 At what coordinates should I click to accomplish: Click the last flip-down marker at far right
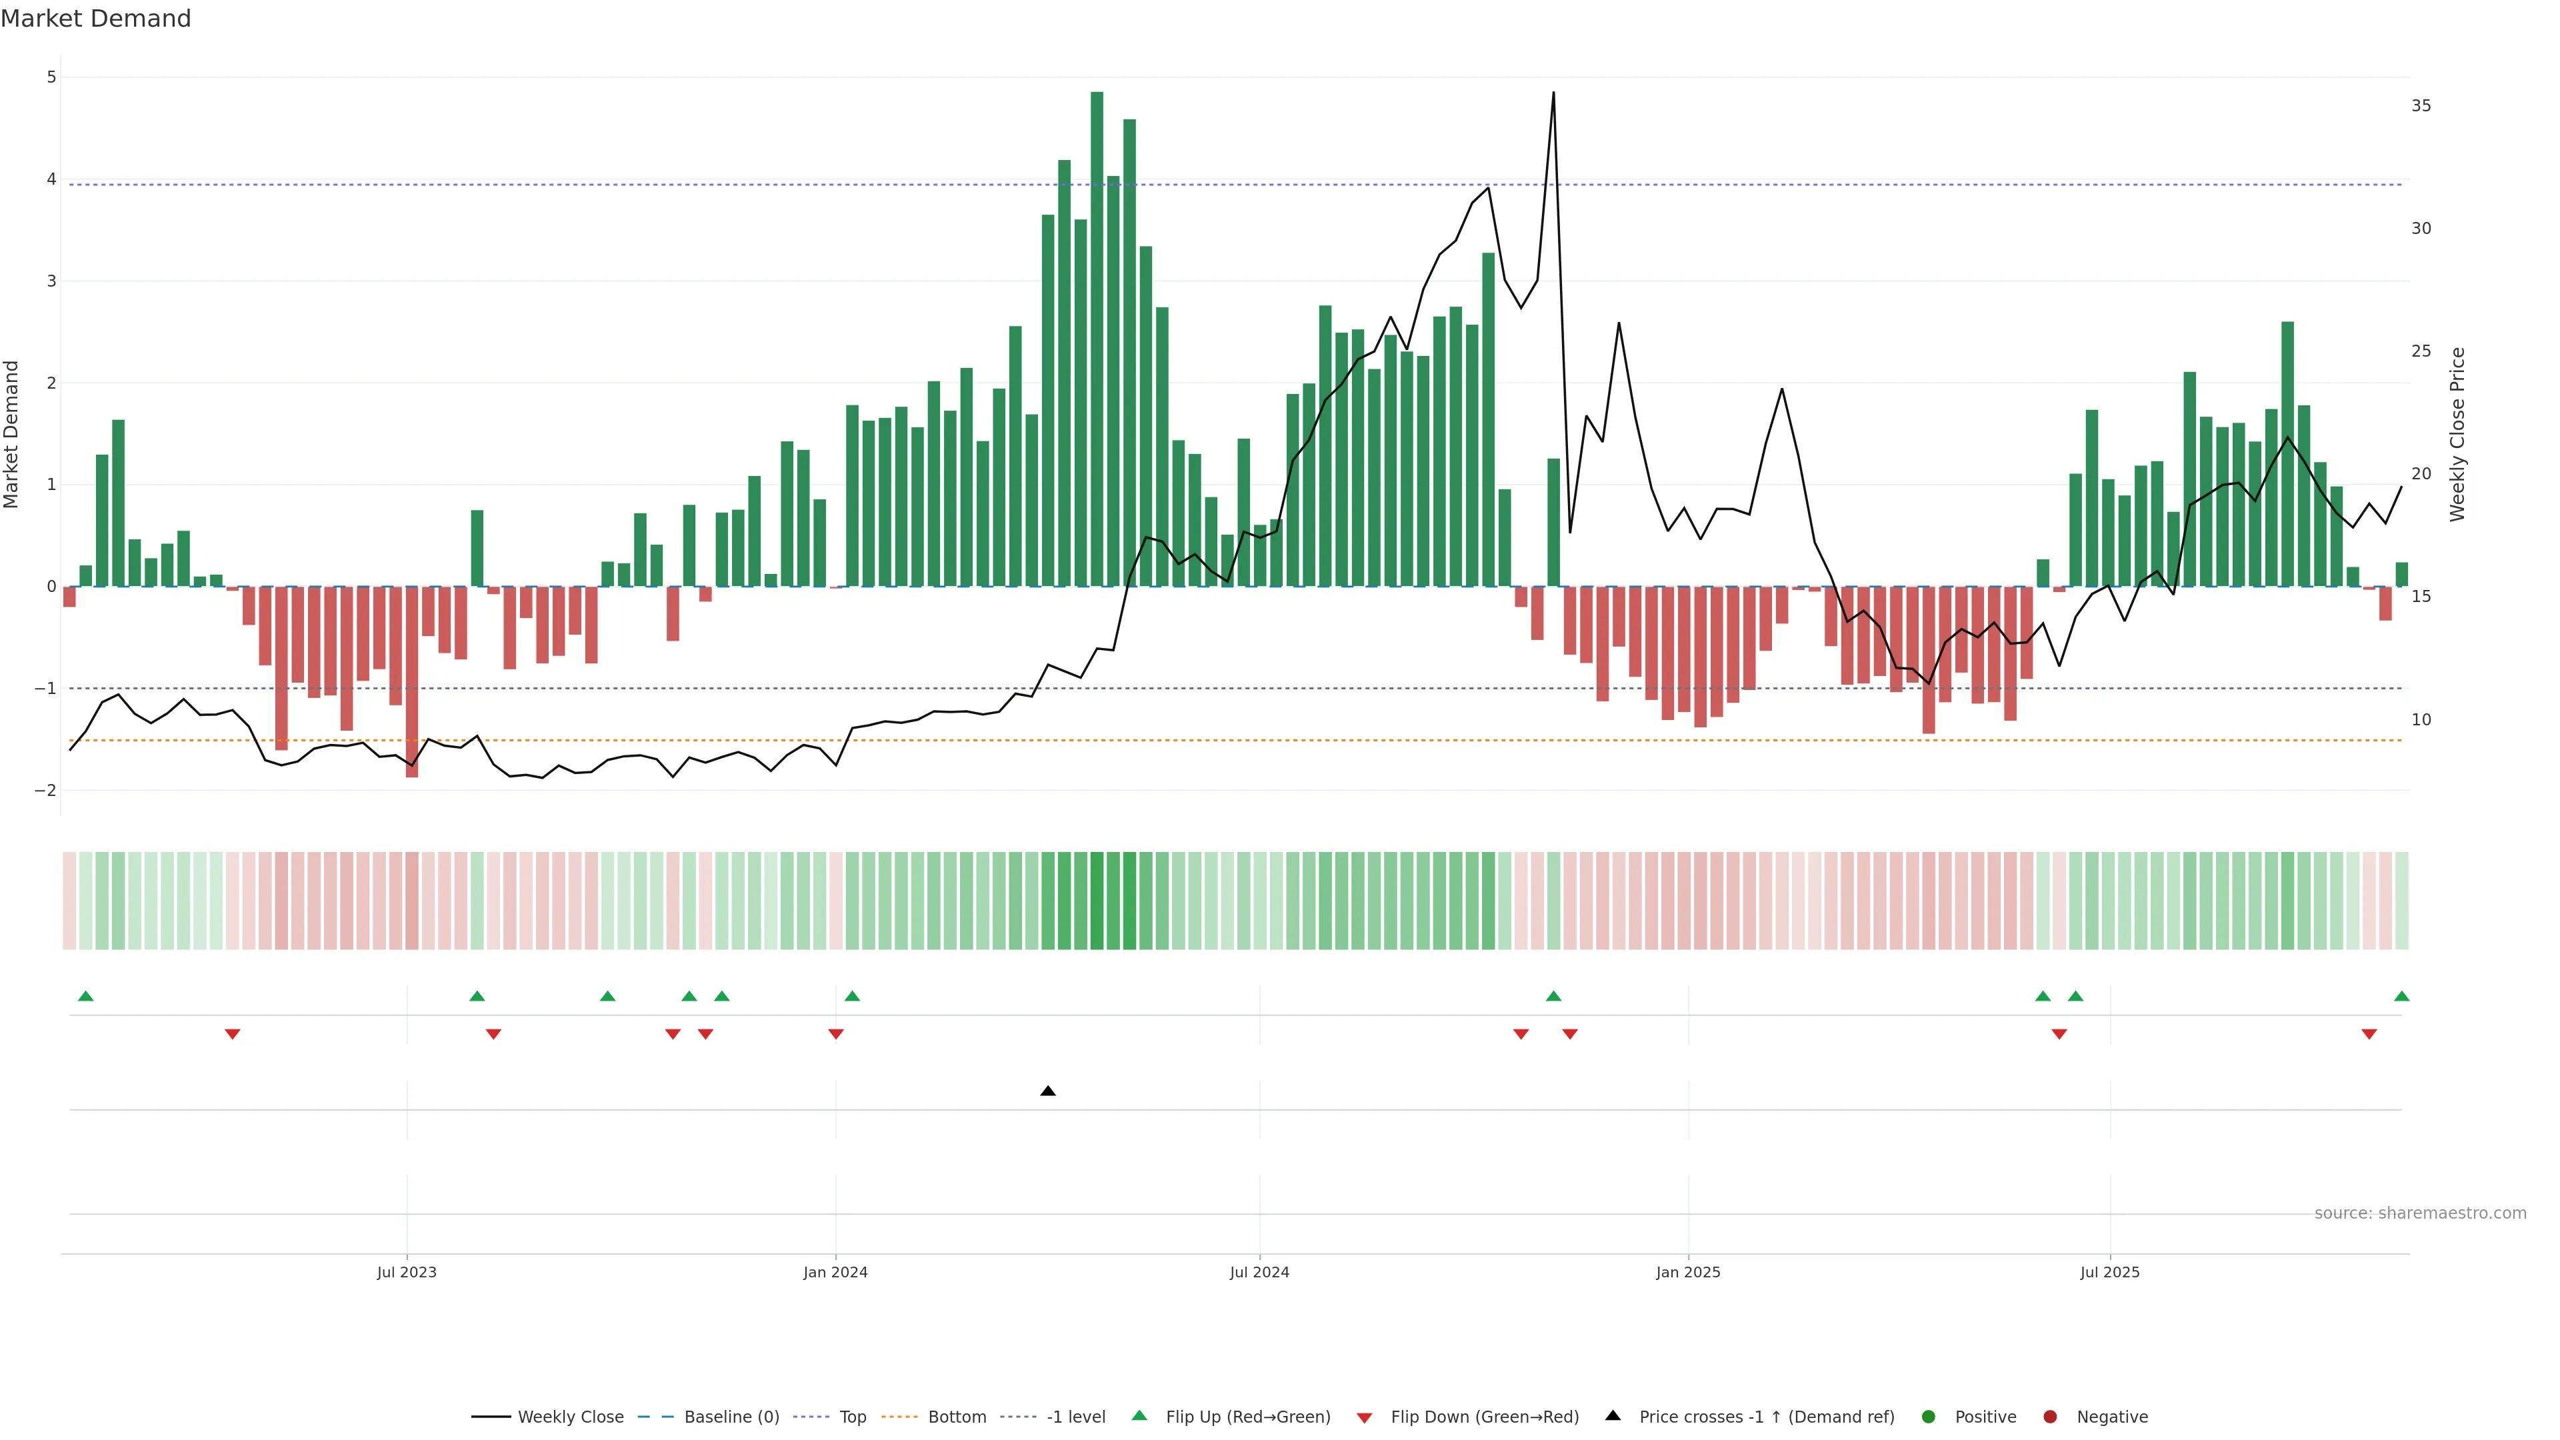click(x=2369, y=1035)
